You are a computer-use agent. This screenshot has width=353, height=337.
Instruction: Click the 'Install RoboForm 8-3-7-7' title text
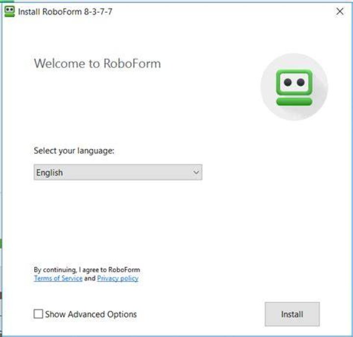(65, 11)
